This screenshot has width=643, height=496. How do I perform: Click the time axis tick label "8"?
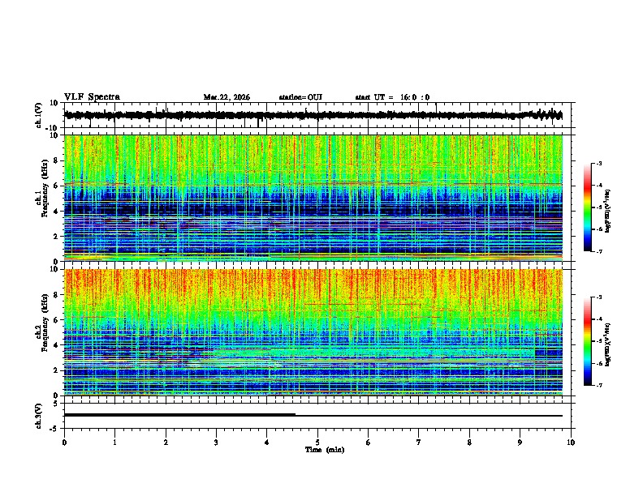[x=469, y=443]
